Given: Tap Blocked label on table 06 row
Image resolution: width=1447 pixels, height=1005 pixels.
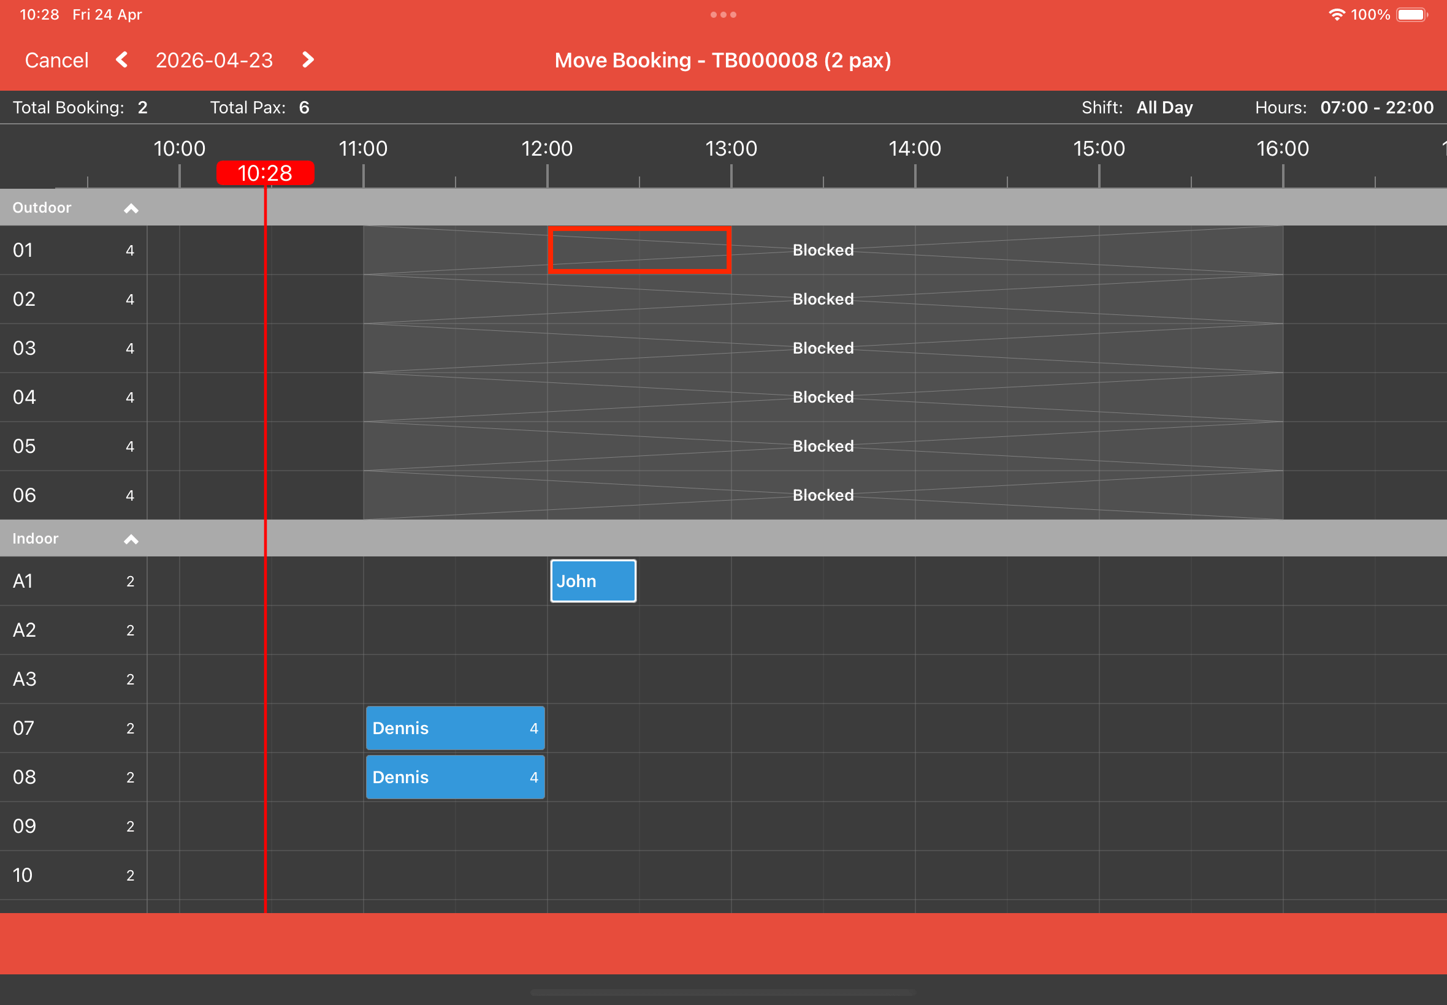Looking at the screenshot, I should [x=823, y=496].
